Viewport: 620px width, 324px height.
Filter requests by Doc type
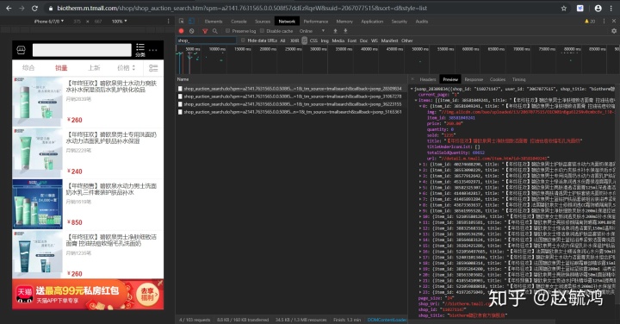tap(363, 40)
